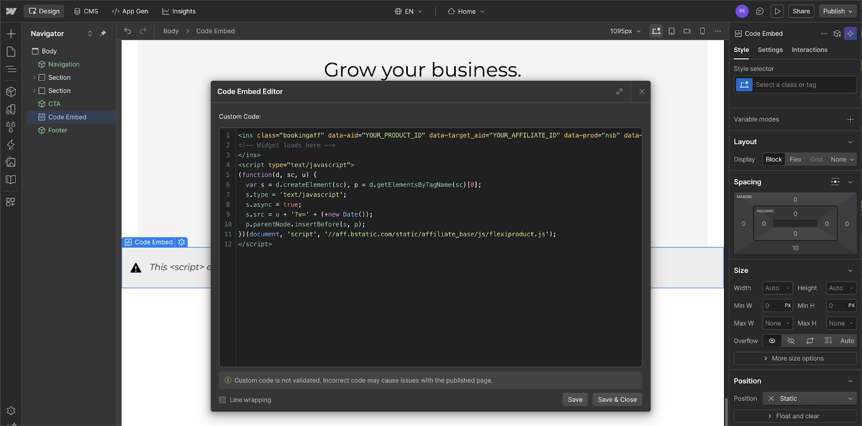Screen dimensions: 862x426
Task: Open the Webflow logo menu
Action: [x=11, y=11]
